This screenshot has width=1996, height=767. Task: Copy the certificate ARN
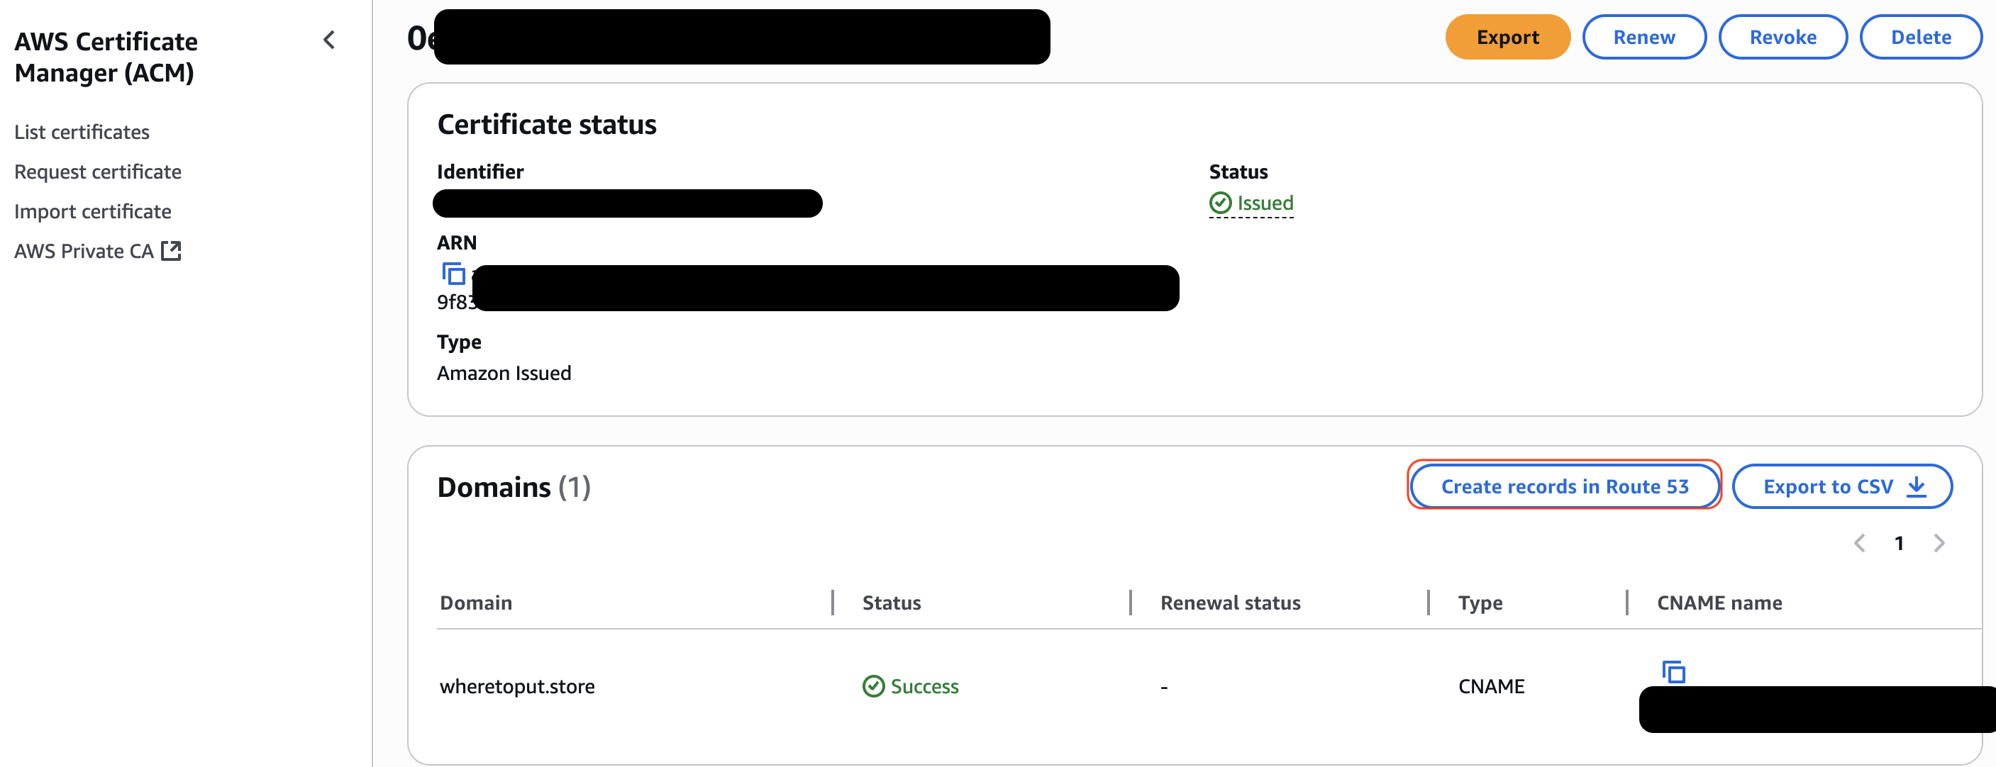coord(453,274)
